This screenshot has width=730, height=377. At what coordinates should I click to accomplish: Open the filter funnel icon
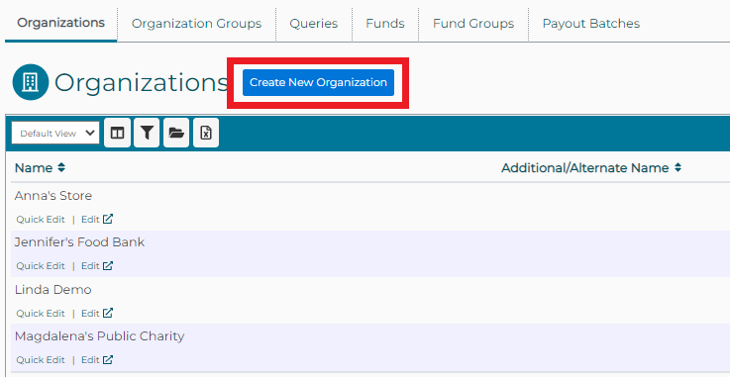[147, 133]
